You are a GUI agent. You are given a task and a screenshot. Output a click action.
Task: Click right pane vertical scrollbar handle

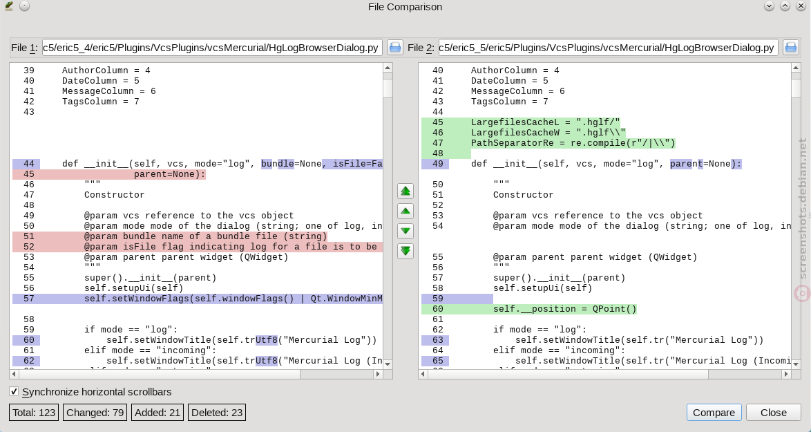[796, 87]
